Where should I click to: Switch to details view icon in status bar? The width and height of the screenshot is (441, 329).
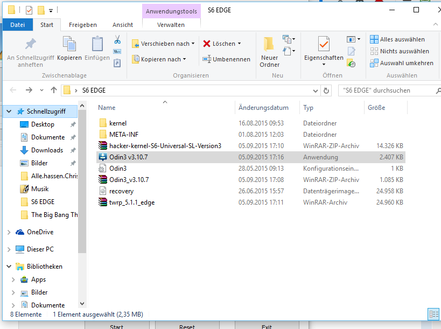point(433,314)
